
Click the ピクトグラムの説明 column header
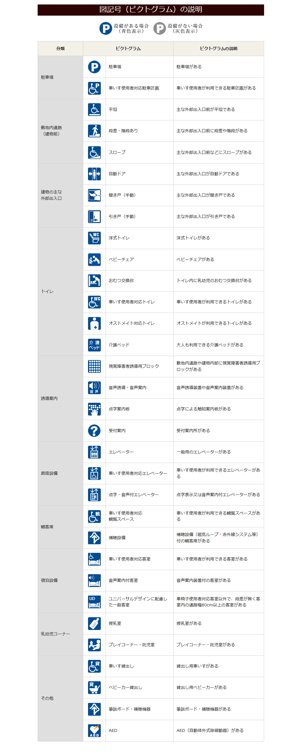[218, 48]
